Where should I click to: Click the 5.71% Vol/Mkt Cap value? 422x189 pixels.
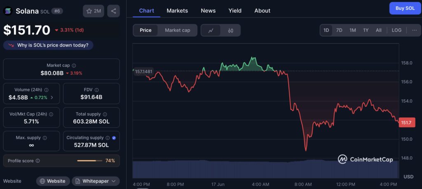point(31,121)
